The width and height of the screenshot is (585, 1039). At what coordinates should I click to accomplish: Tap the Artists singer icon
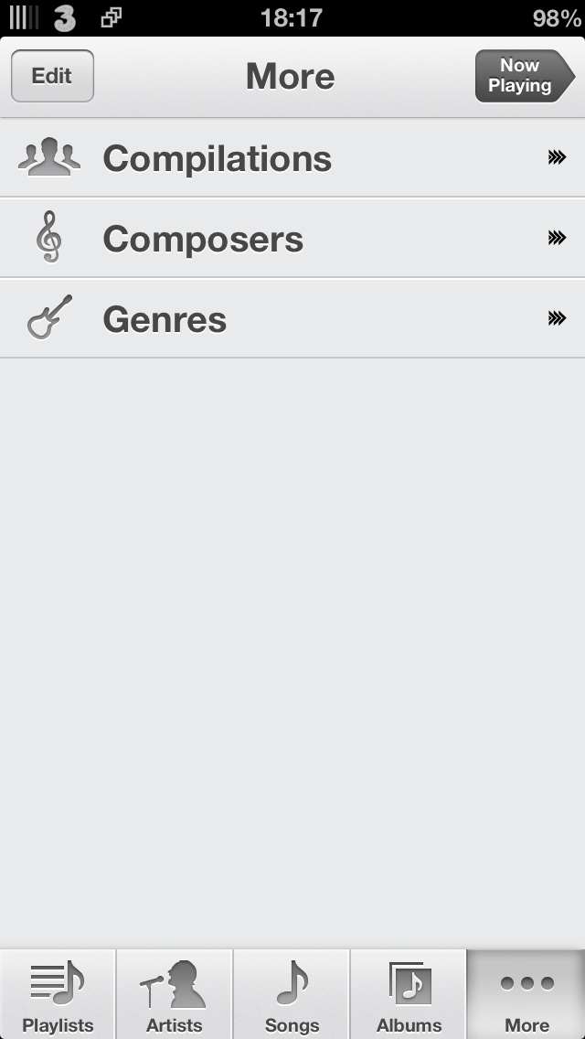174,983
